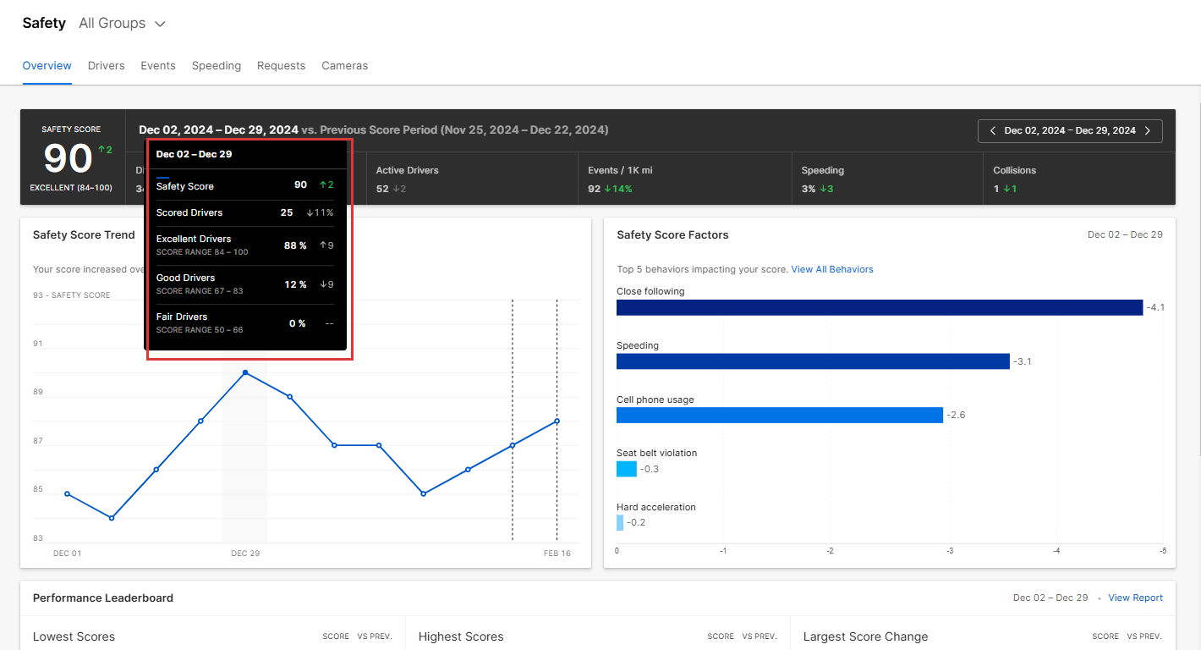This screenshot has width=1201, height=650.
Task: Click the View All Behaviors link
Action: click(x=832, y=269)
